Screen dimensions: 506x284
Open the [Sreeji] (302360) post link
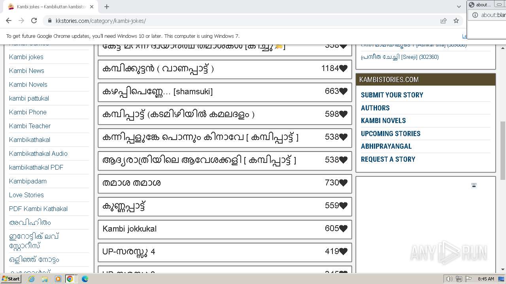[x=400, y=57]
